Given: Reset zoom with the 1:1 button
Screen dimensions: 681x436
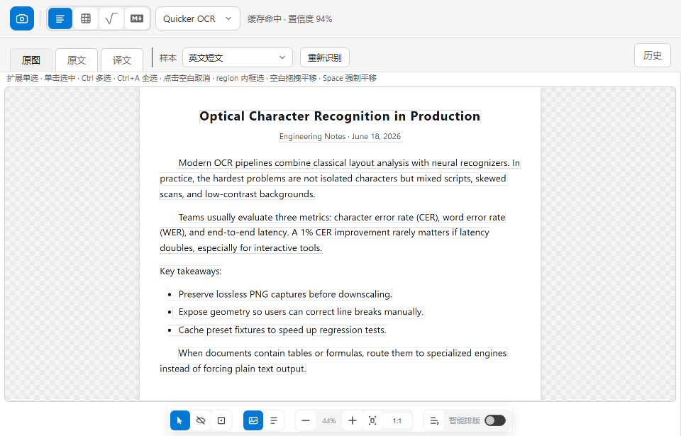Looking at the screenshot, I should 397,420.
